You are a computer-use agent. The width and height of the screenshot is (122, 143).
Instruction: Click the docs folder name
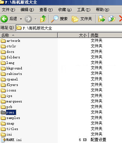(x=10, y=52)
